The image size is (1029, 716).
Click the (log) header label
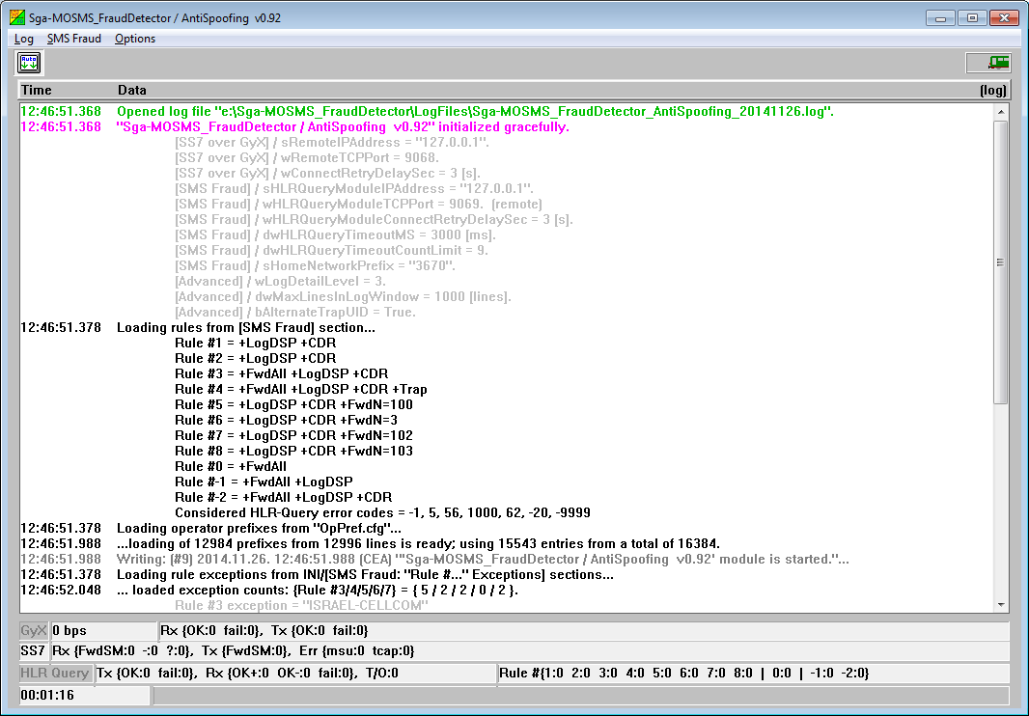(993, 90)
